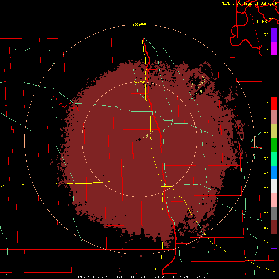Click the 'WS' legend label
This screenshot has width=279, height=279.
tap(266, 173)
